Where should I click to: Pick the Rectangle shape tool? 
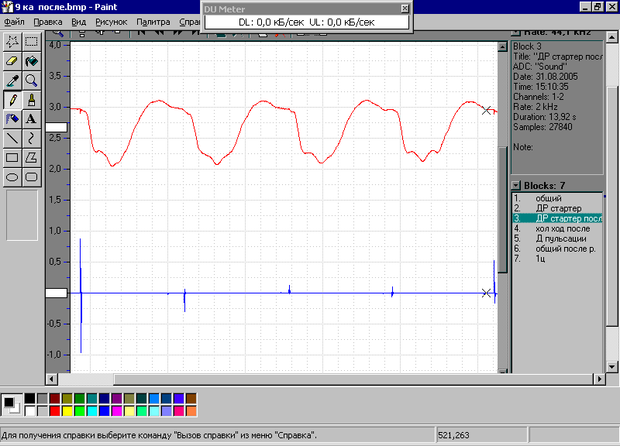pos(12,158)
